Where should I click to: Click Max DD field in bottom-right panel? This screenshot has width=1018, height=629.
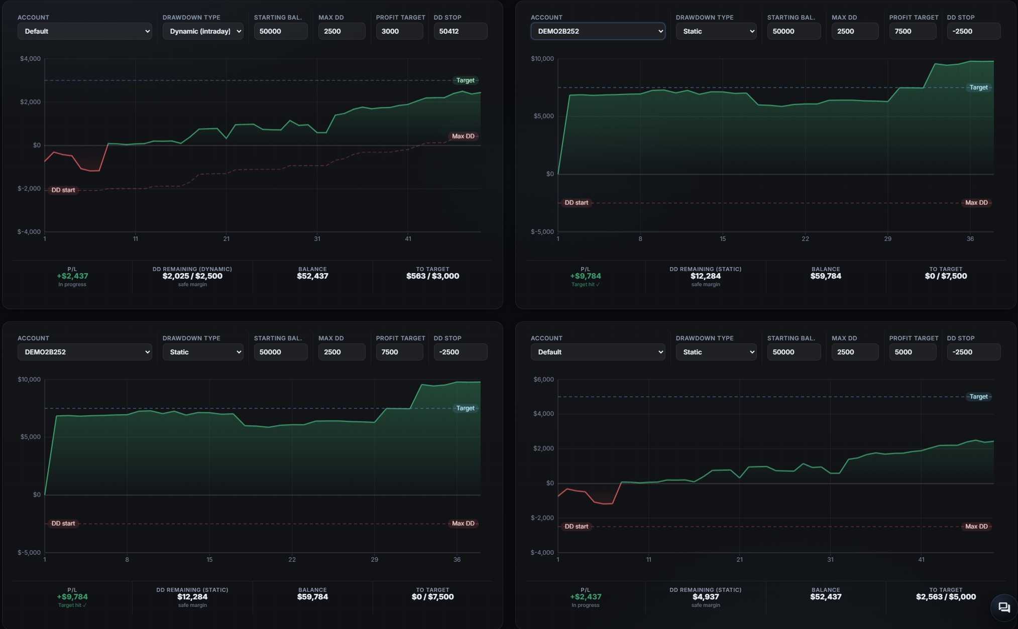click(x=855, y=352)
